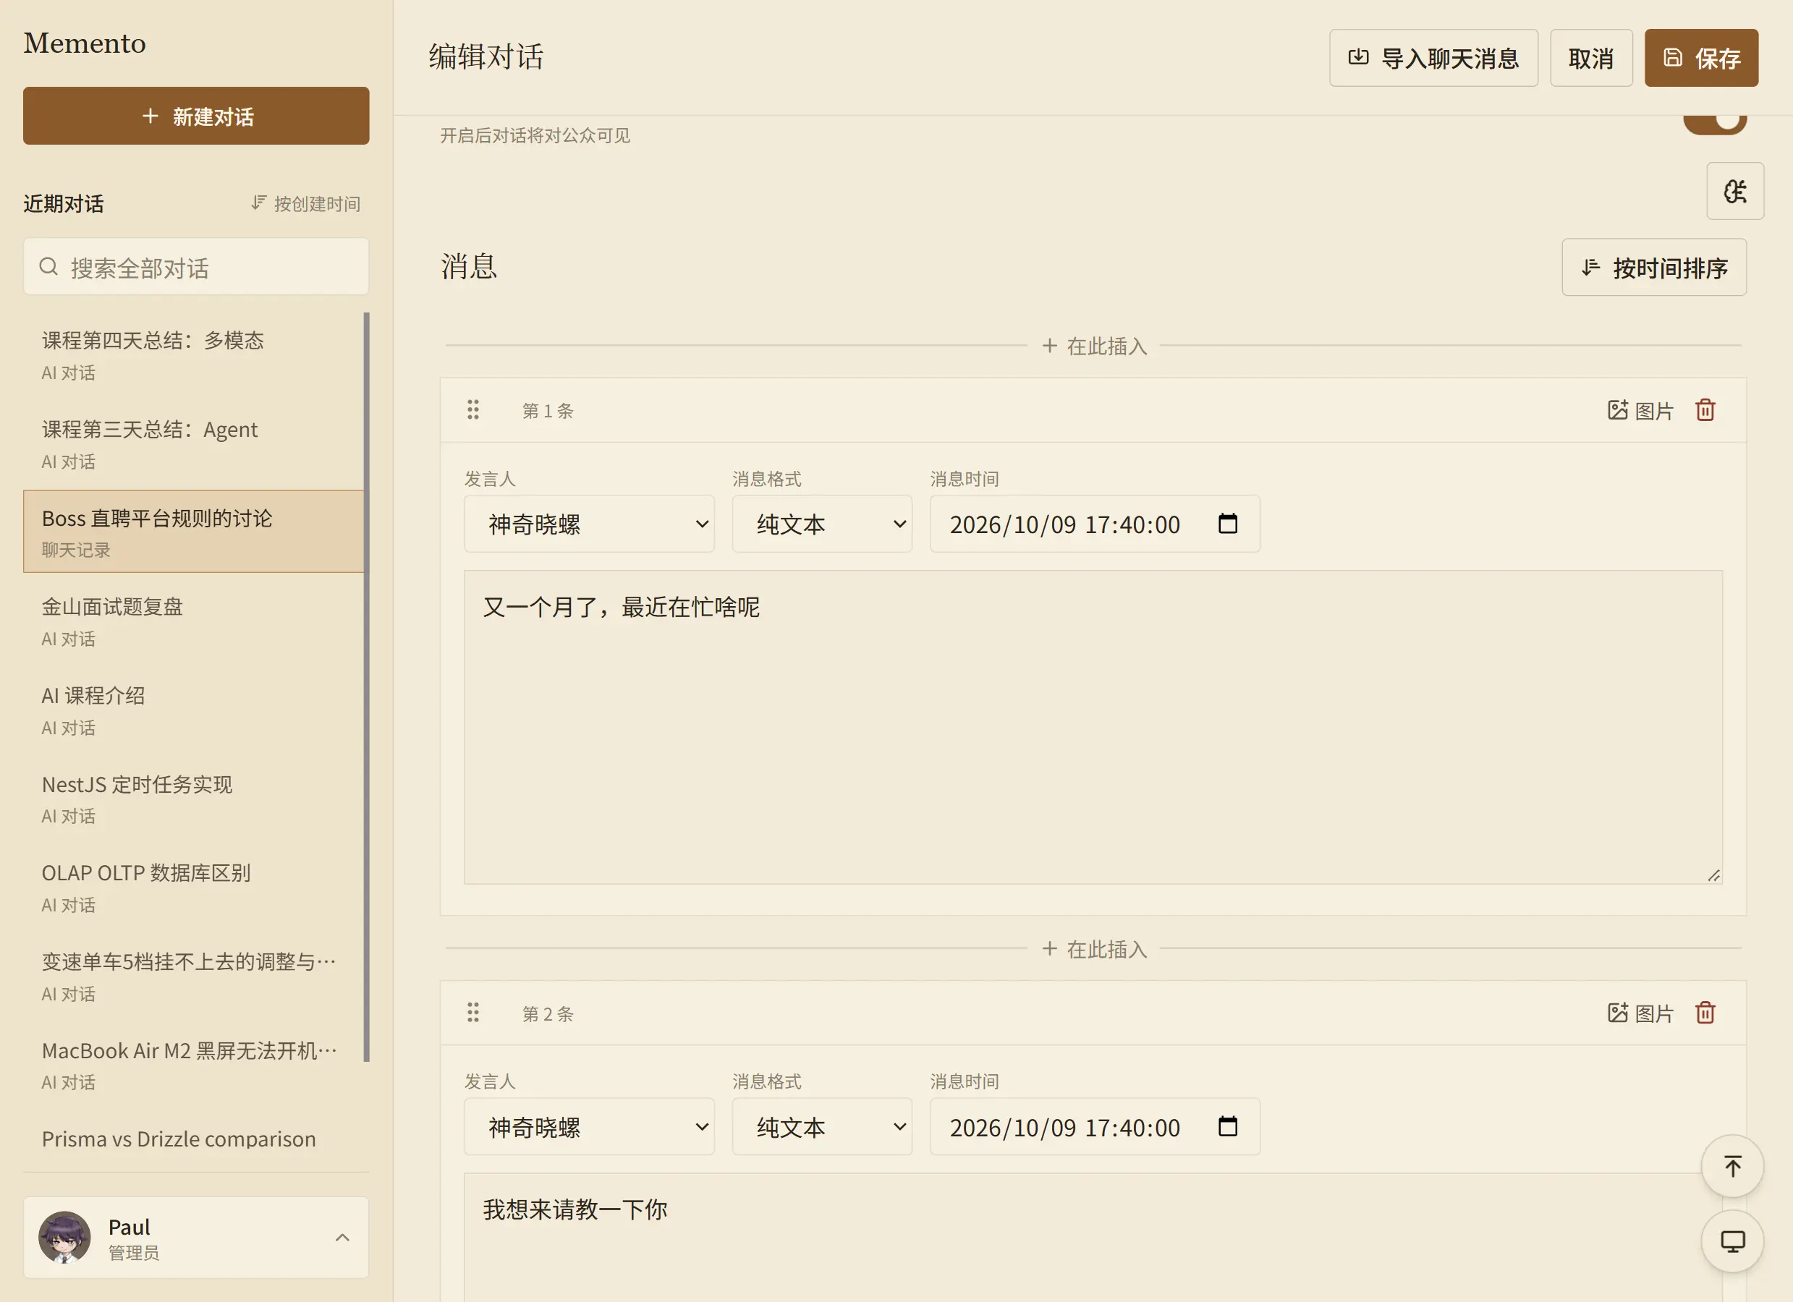Open conversation 金山面试题复盘
Image resolution: width=1793 pixels, height=1302 pixels.
tap(193, 621)
